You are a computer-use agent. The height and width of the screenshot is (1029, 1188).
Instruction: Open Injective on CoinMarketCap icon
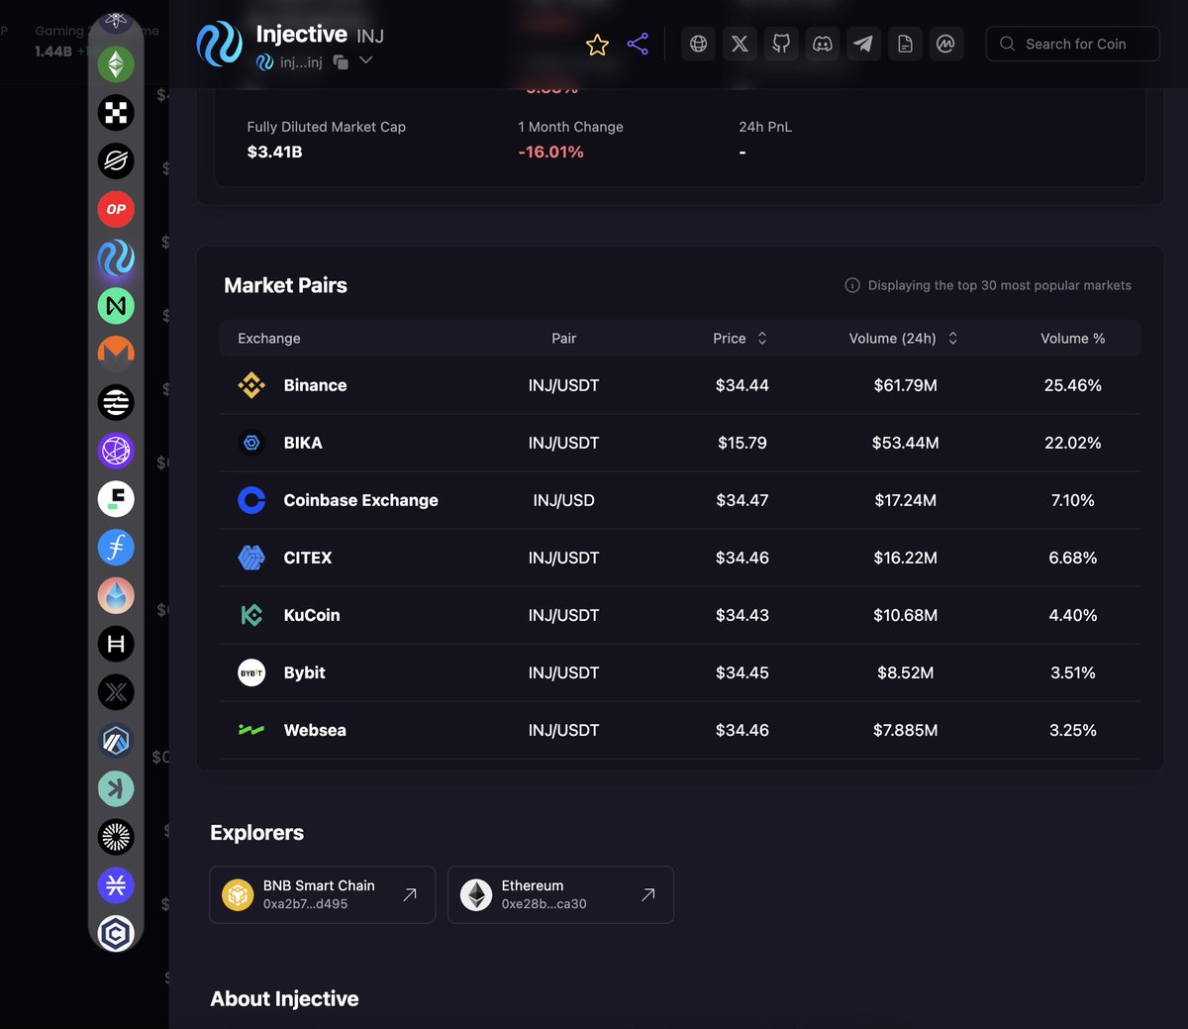pos(946,44)
